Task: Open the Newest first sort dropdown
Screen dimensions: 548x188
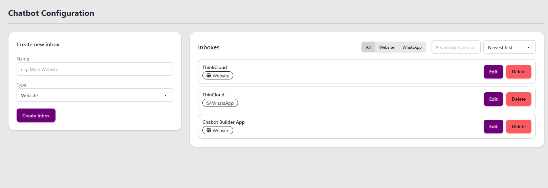Action: [509, 47]
